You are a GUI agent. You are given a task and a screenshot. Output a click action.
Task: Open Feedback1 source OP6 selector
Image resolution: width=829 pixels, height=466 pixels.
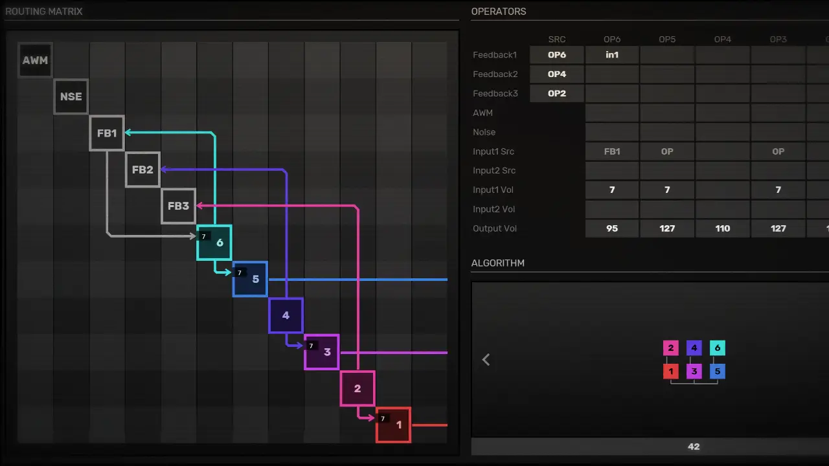click(x=557, y=55)
